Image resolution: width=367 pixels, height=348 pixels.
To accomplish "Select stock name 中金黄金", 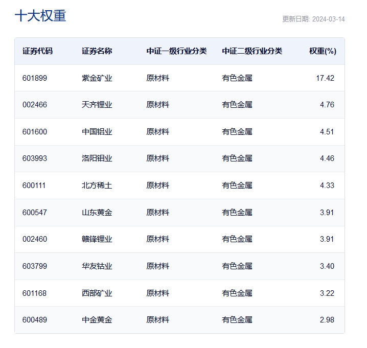I will click(x=97, y=320).
